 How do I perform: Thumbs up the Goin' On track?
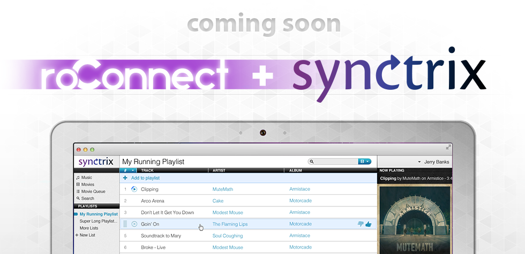[369, 224]
